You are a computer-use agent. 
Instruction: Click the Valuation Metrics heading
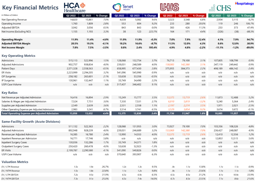pyautogui.click(x=14, y=162)
